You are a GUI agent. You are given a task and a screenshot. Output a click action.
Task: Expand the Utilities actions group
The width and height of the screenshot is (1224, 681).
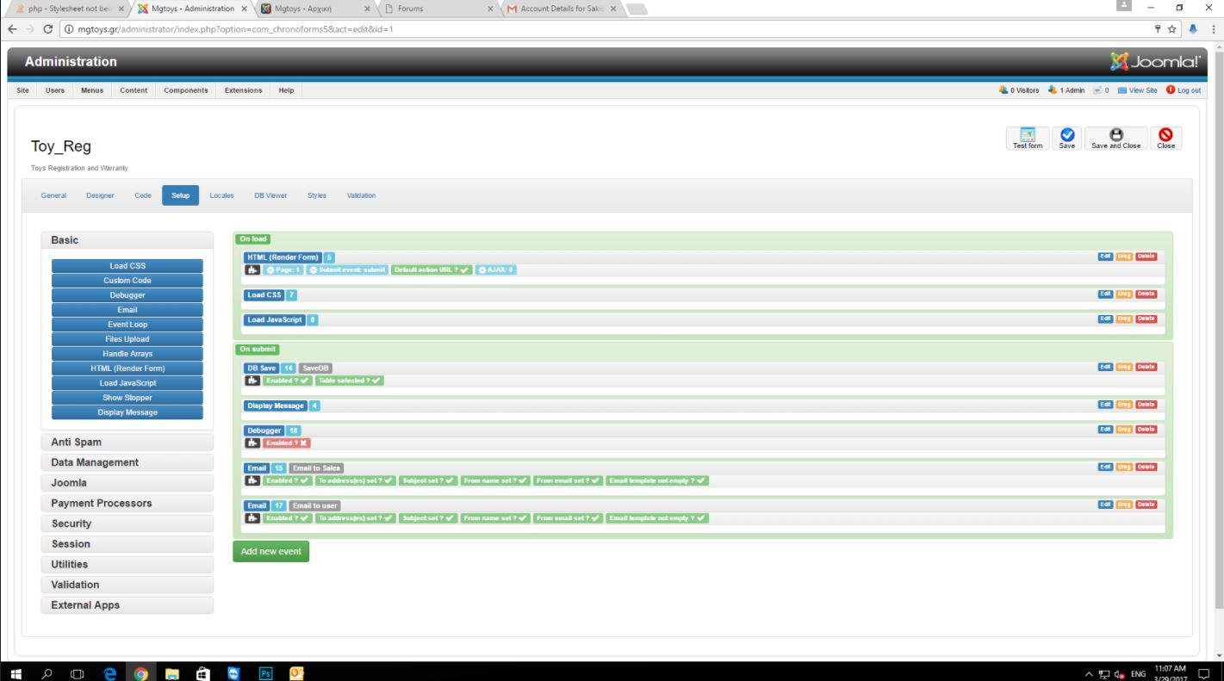[127, 564]
